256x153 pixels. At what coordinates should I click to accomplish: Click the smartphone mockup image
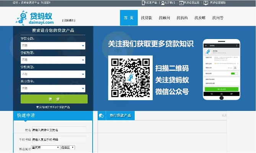point(222,69)
